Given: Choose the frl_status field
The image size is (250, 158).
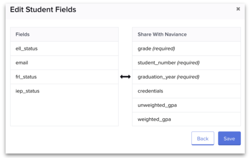Looking at the screenshot, I should pyautogui.click(x=26, y=77).
